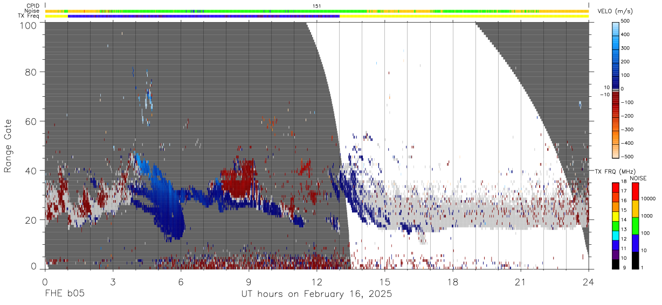Click the '1' label on NOISE legend
Image resolution: width=662 pixels, height=305 pixels.
tap(643, 268)
